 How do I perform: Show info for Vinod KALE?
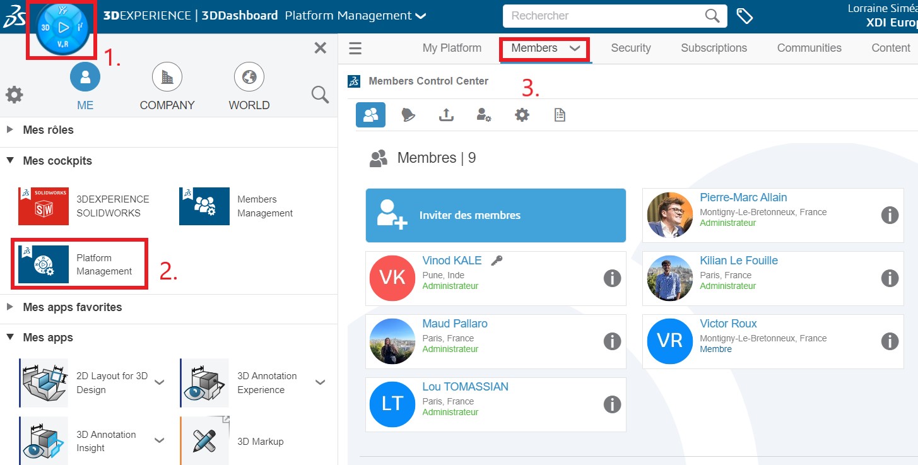click(x=612, y=278)
